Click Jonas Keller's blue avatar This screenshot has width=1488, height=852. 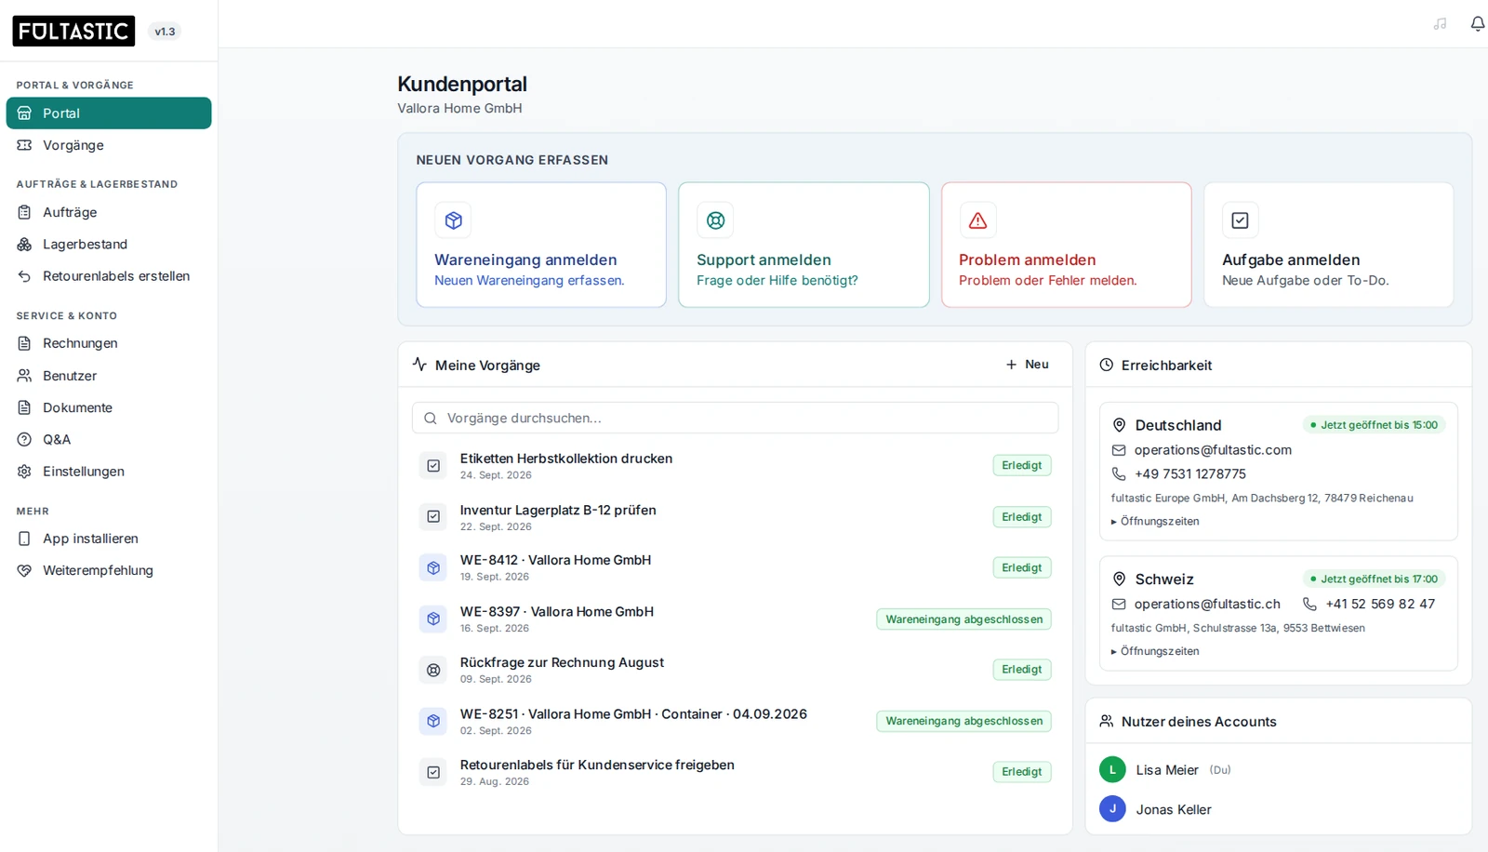(1112, 809)
